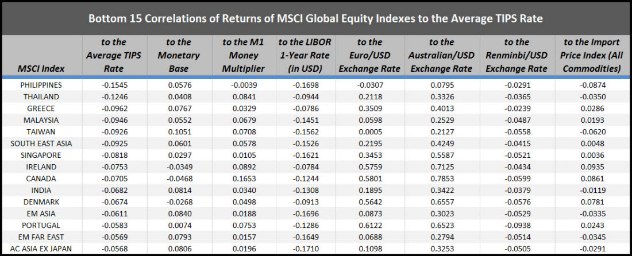Image resolution: width=632 pixels, height=256 pixels.
Task: Select the Ireland Australian/USD value 0.7125
Action: pyautogui.click(x=441, y=167)
